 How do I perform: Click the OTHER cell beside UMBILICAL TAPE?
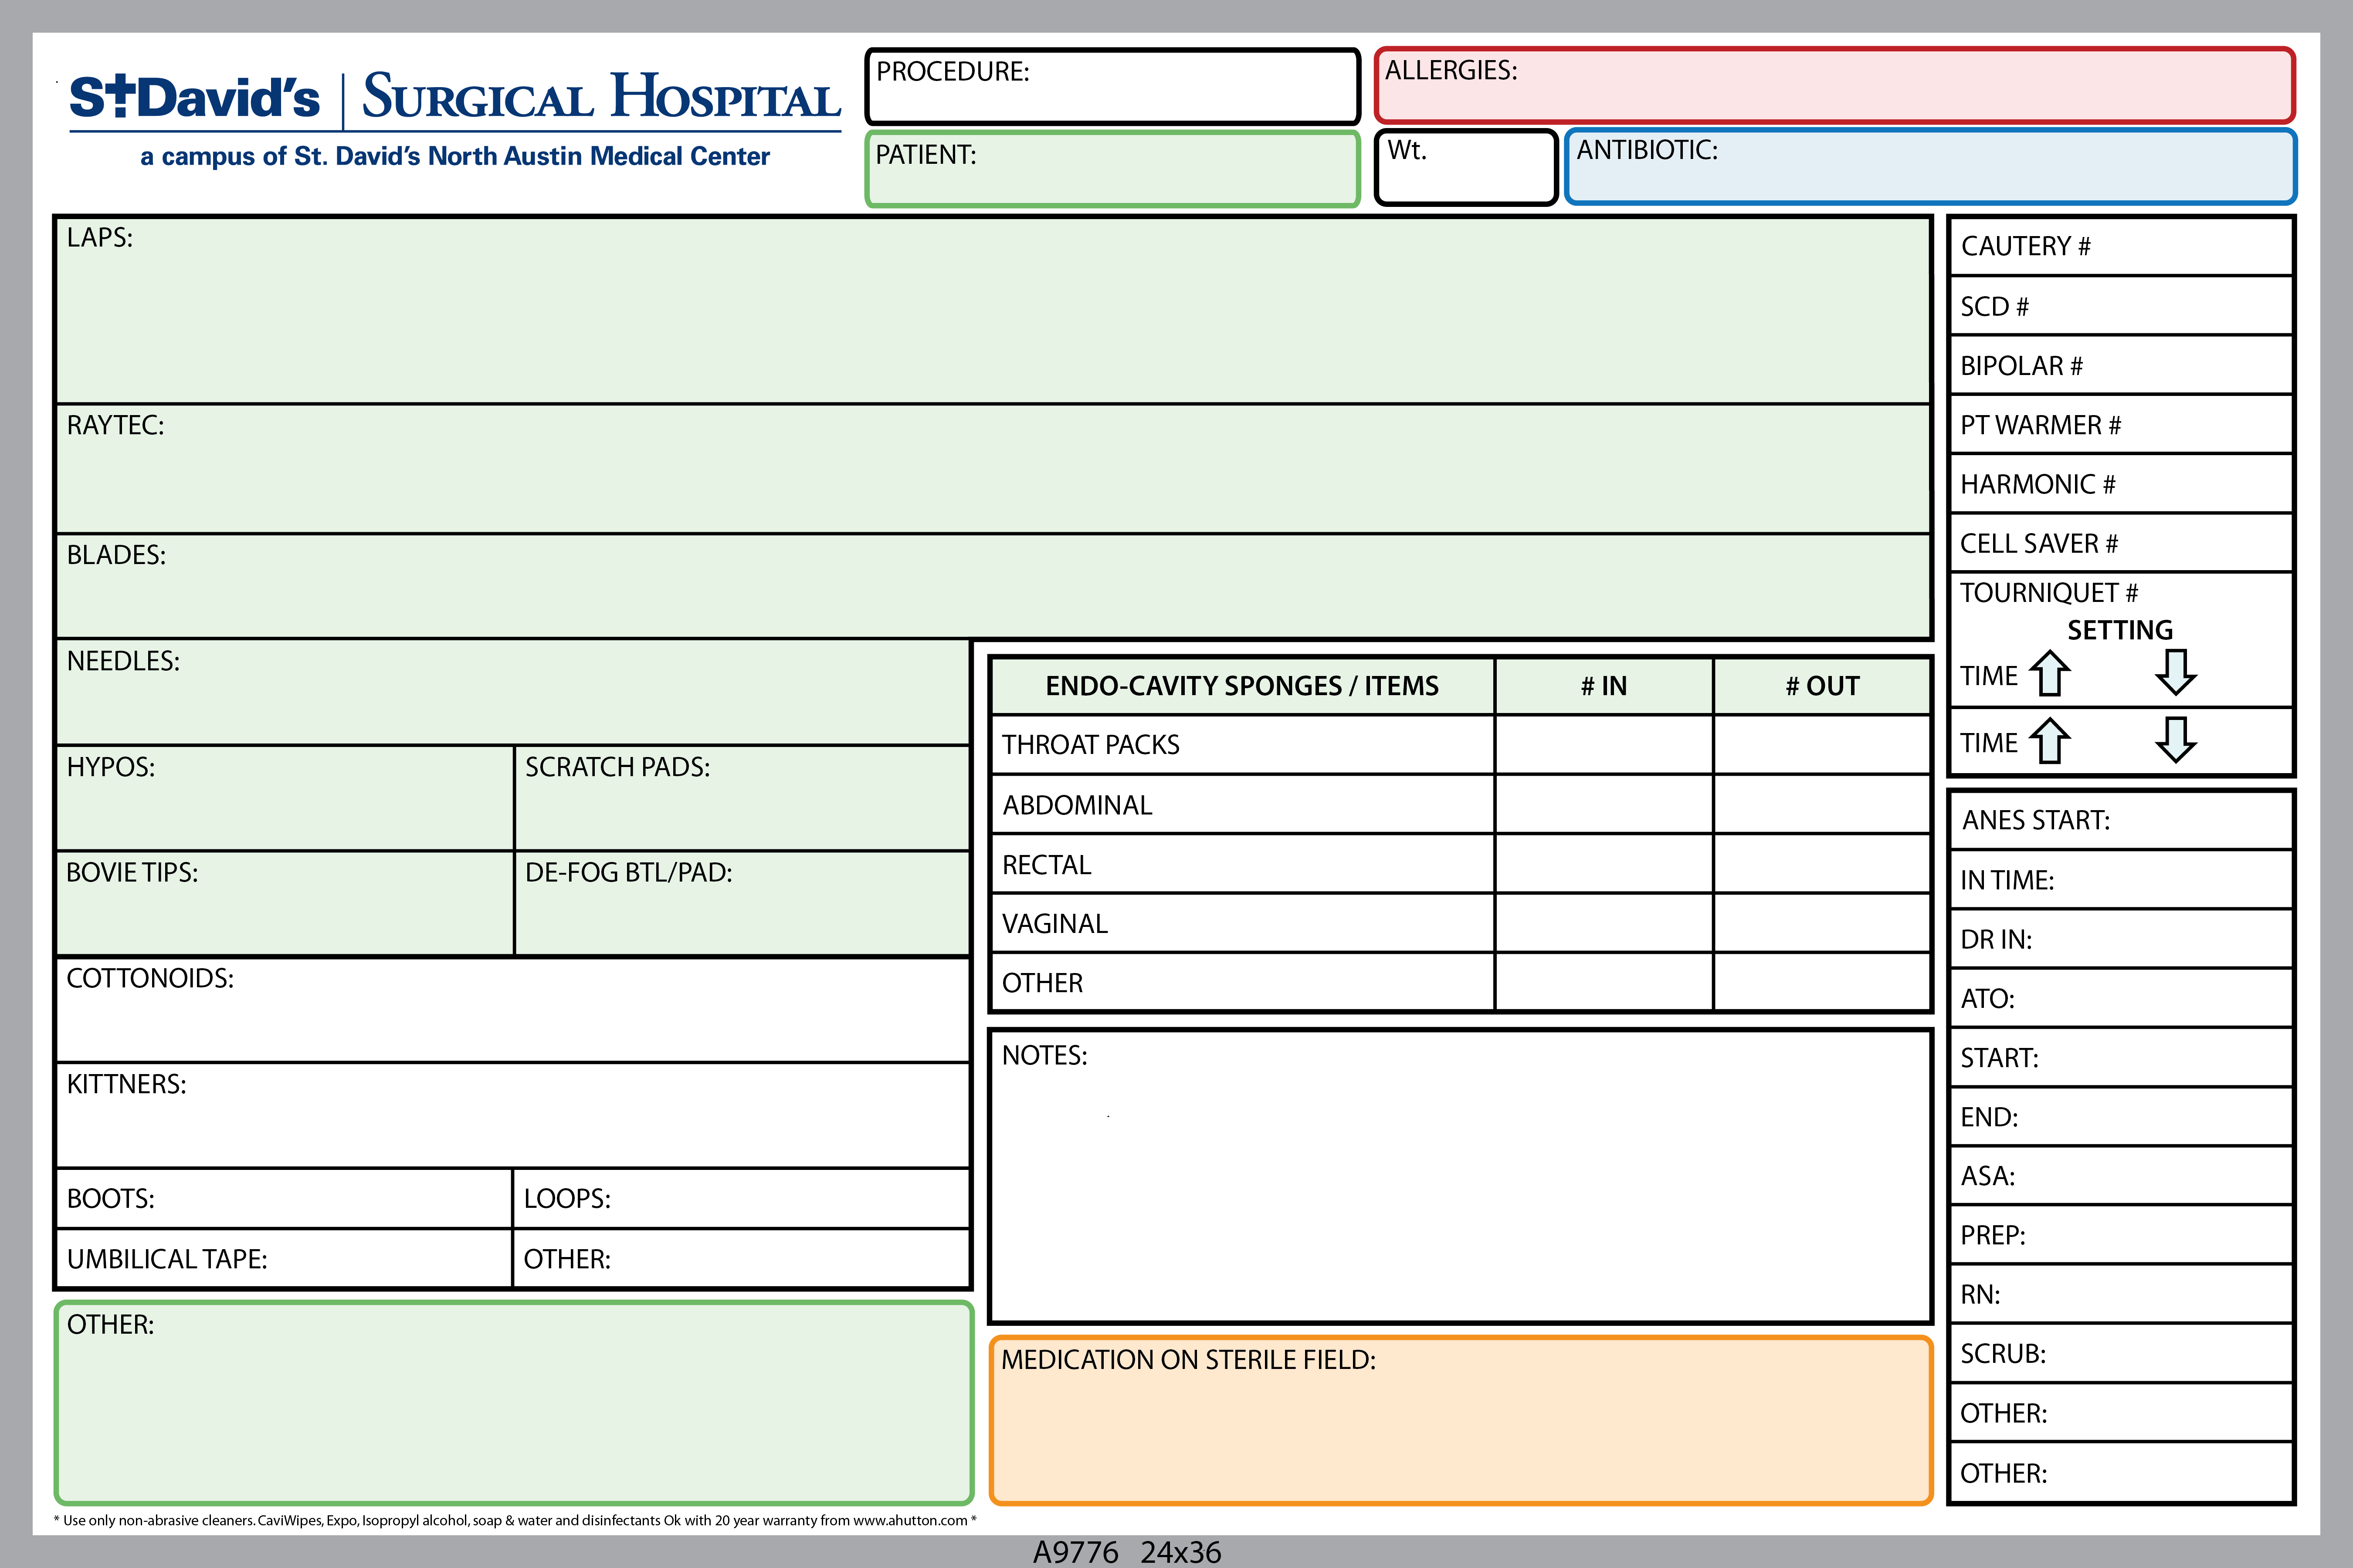click(741, 1258)
